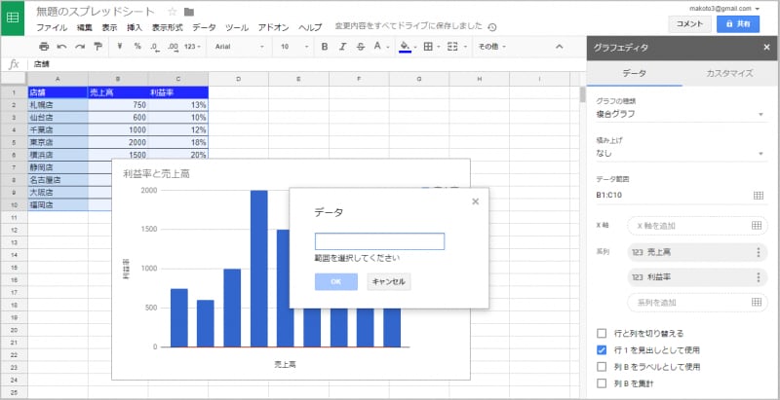Open the Google Sheets home icon
Image resolution: width=780 pixels, height=400 pixels.
point(13,18)
